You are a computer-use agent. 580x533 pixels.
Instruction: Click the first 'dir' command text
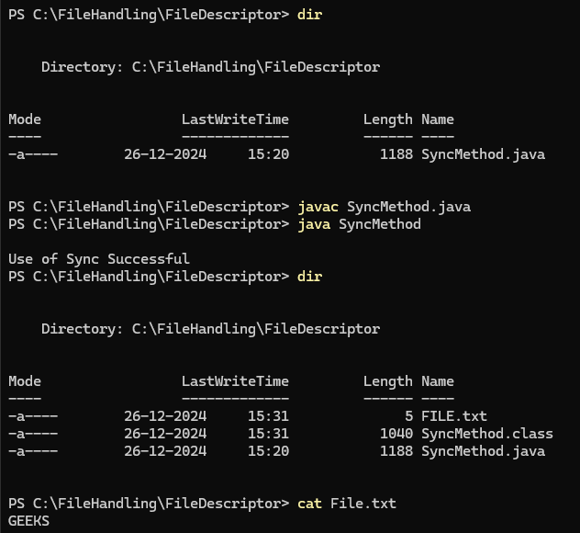(x=309, y=15)
